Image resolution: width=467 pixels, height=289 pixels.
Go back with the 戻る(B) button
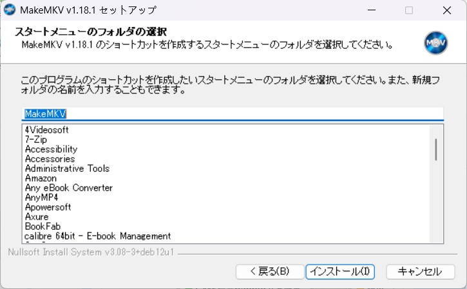tap(270, 272)
